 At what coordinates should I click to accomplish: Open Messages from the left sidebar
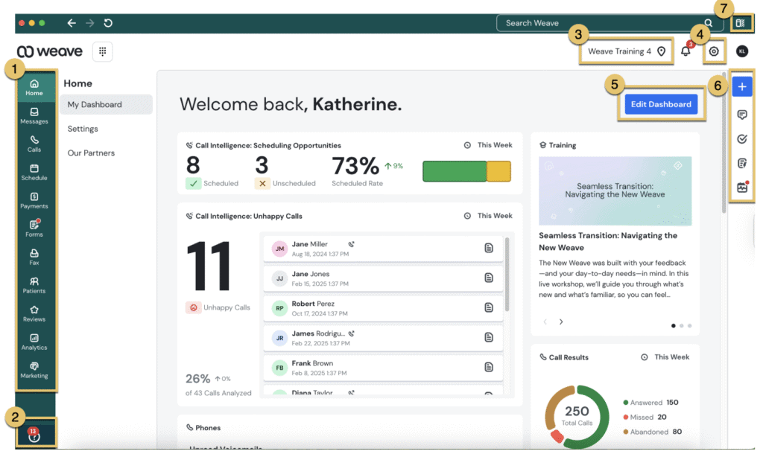pos(34,115)
